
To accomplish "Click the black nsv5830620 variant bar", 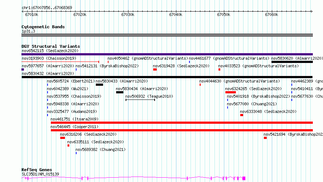I will pyautogui.click(x=292, y=62).
